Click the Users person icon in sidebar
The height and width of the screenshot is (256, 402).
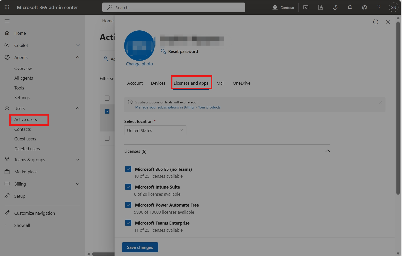click(7, 108)
